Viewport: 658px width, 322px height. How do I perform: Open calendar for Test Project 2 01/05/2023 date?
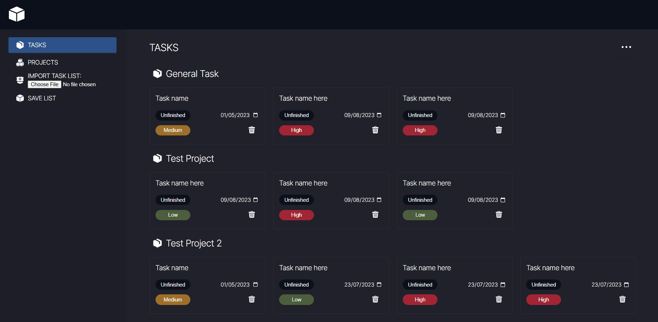tap(255, 284)
